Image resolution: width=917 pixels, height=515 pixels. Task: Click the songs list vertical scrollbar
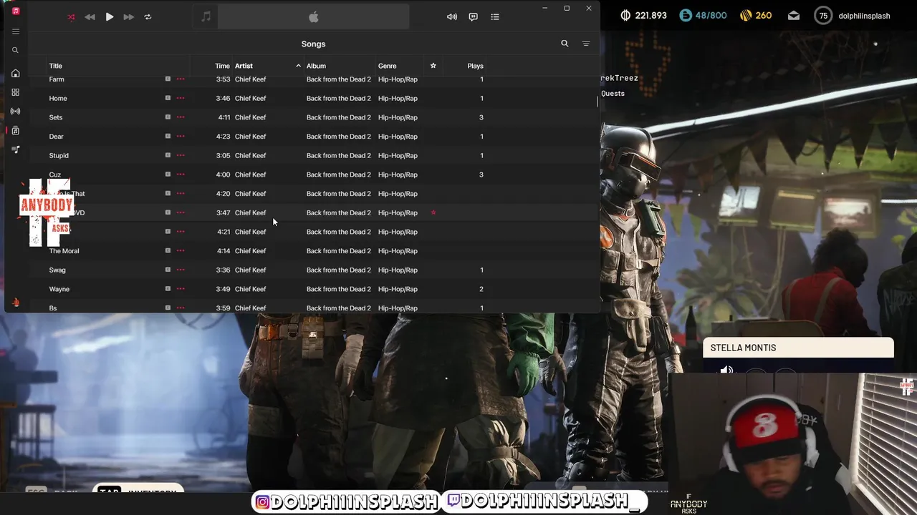click(597, 101)
